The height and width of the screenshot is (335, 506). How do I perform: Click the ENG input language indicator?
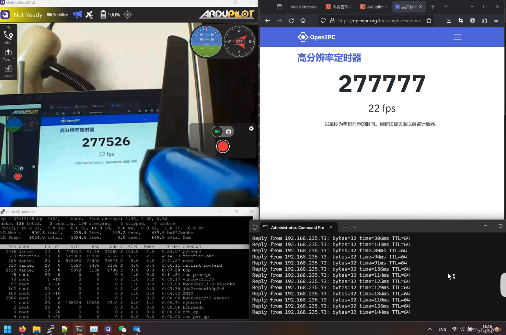coord(442,329)
